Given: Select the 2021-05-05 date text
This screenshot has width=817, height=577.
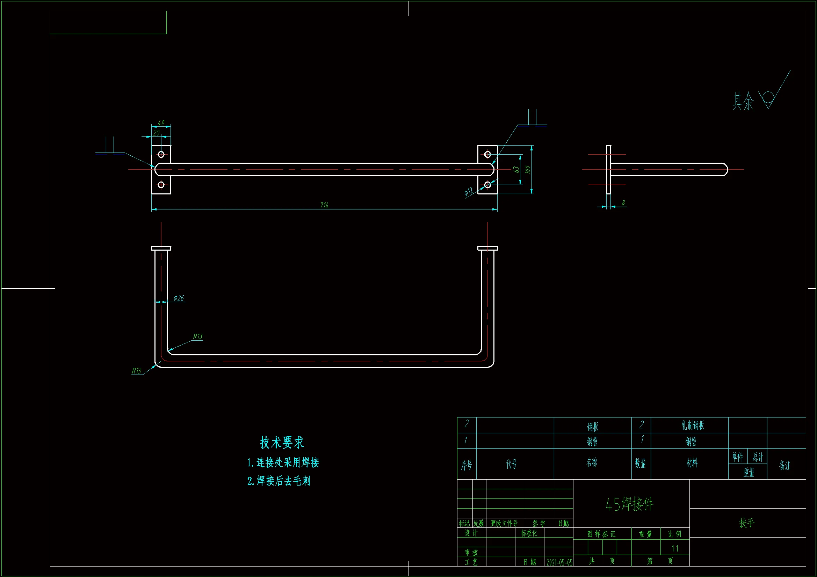Looking at the screenshot, I should pyautogui.click(x=559, y=562).
